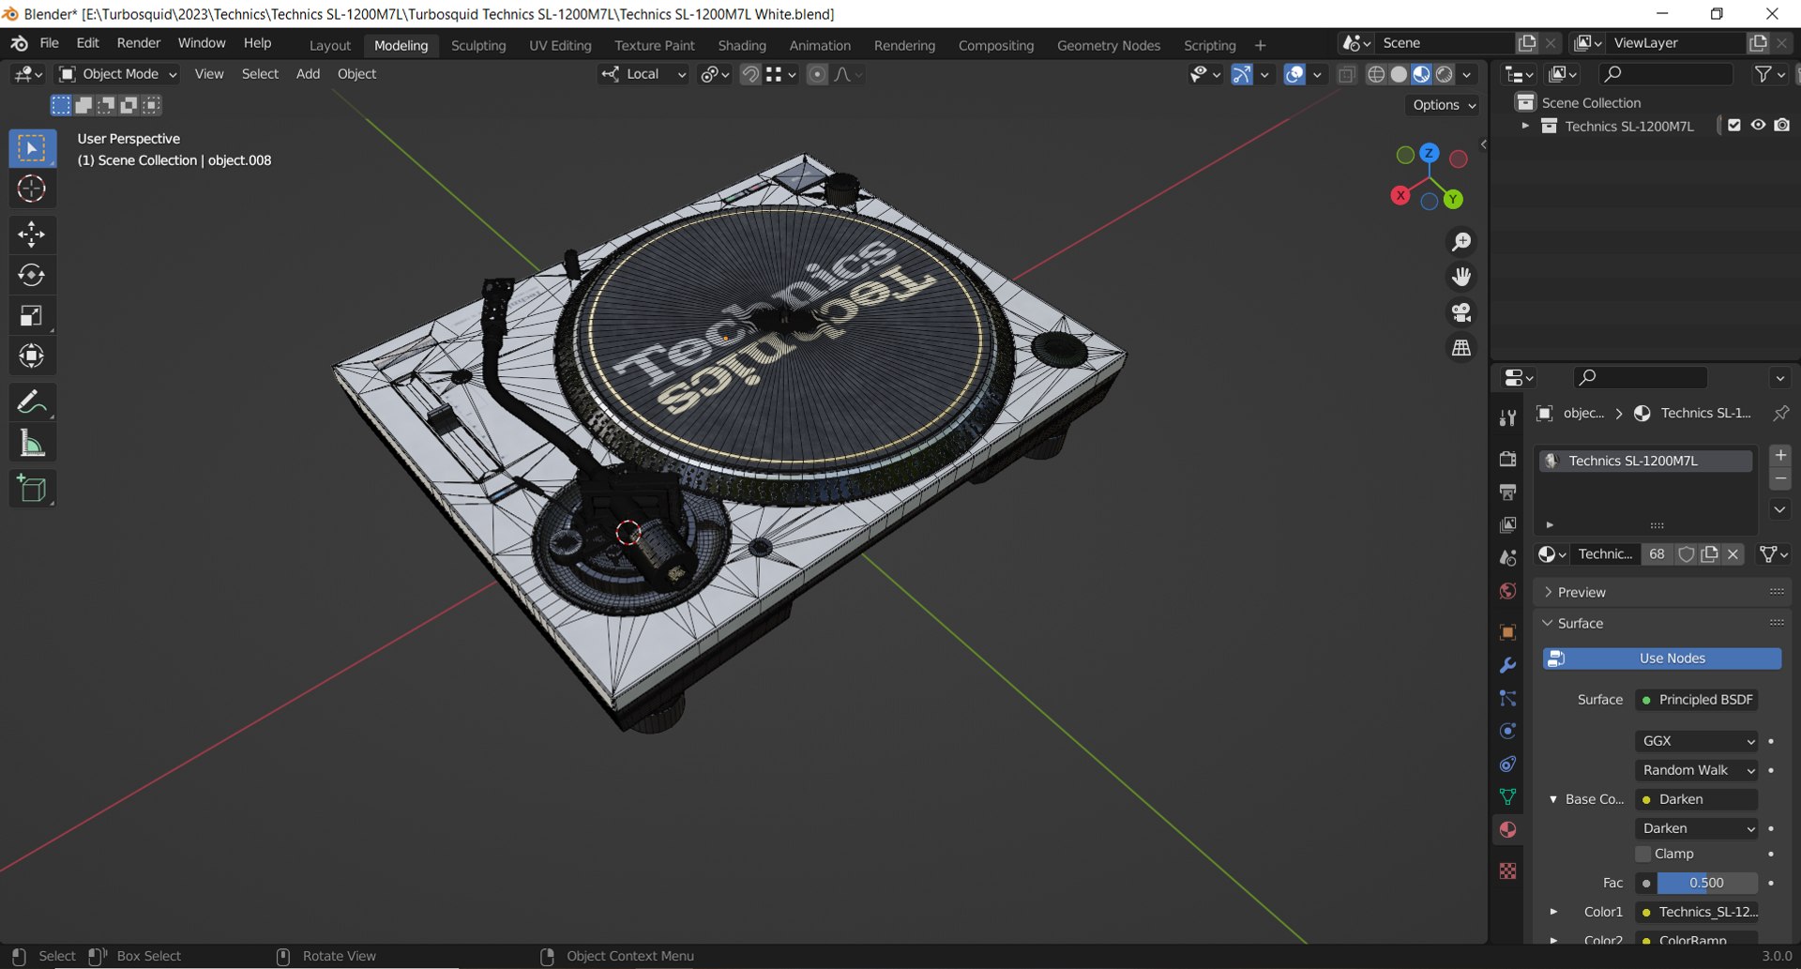The width and height of the screenshot is (1801, 969).
Task: Click the Add Cube tool
Action: point(32,489)
